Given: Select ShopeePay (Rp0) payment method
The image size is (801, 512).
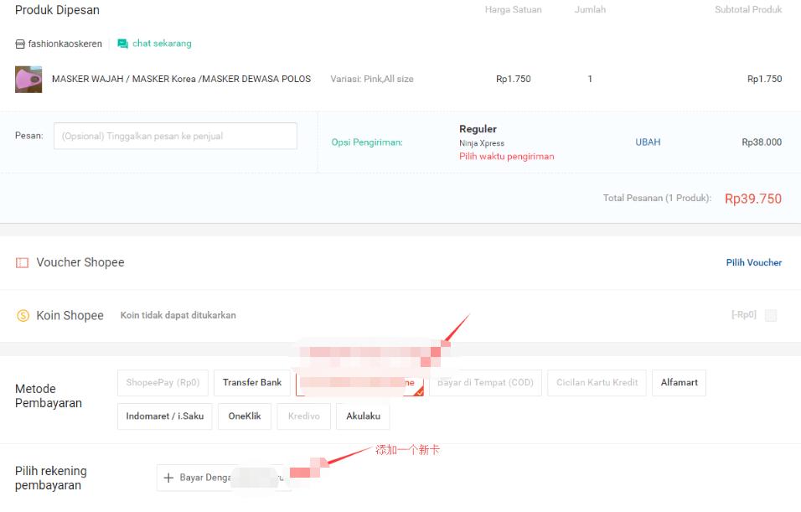Looking at the screenshot, I should 163,383.
